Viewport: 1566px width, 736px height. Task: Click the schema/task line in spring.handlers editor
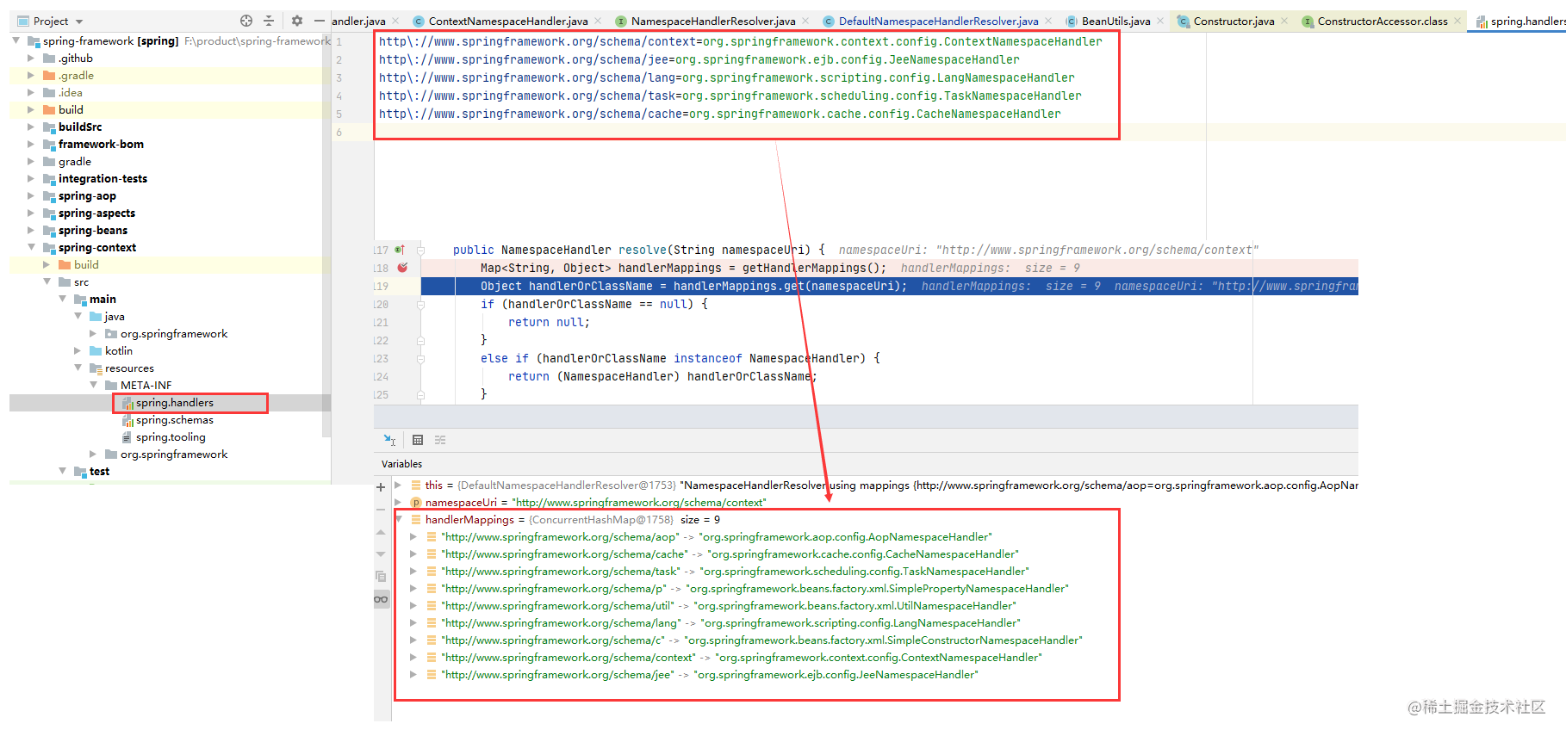(730, 96)
